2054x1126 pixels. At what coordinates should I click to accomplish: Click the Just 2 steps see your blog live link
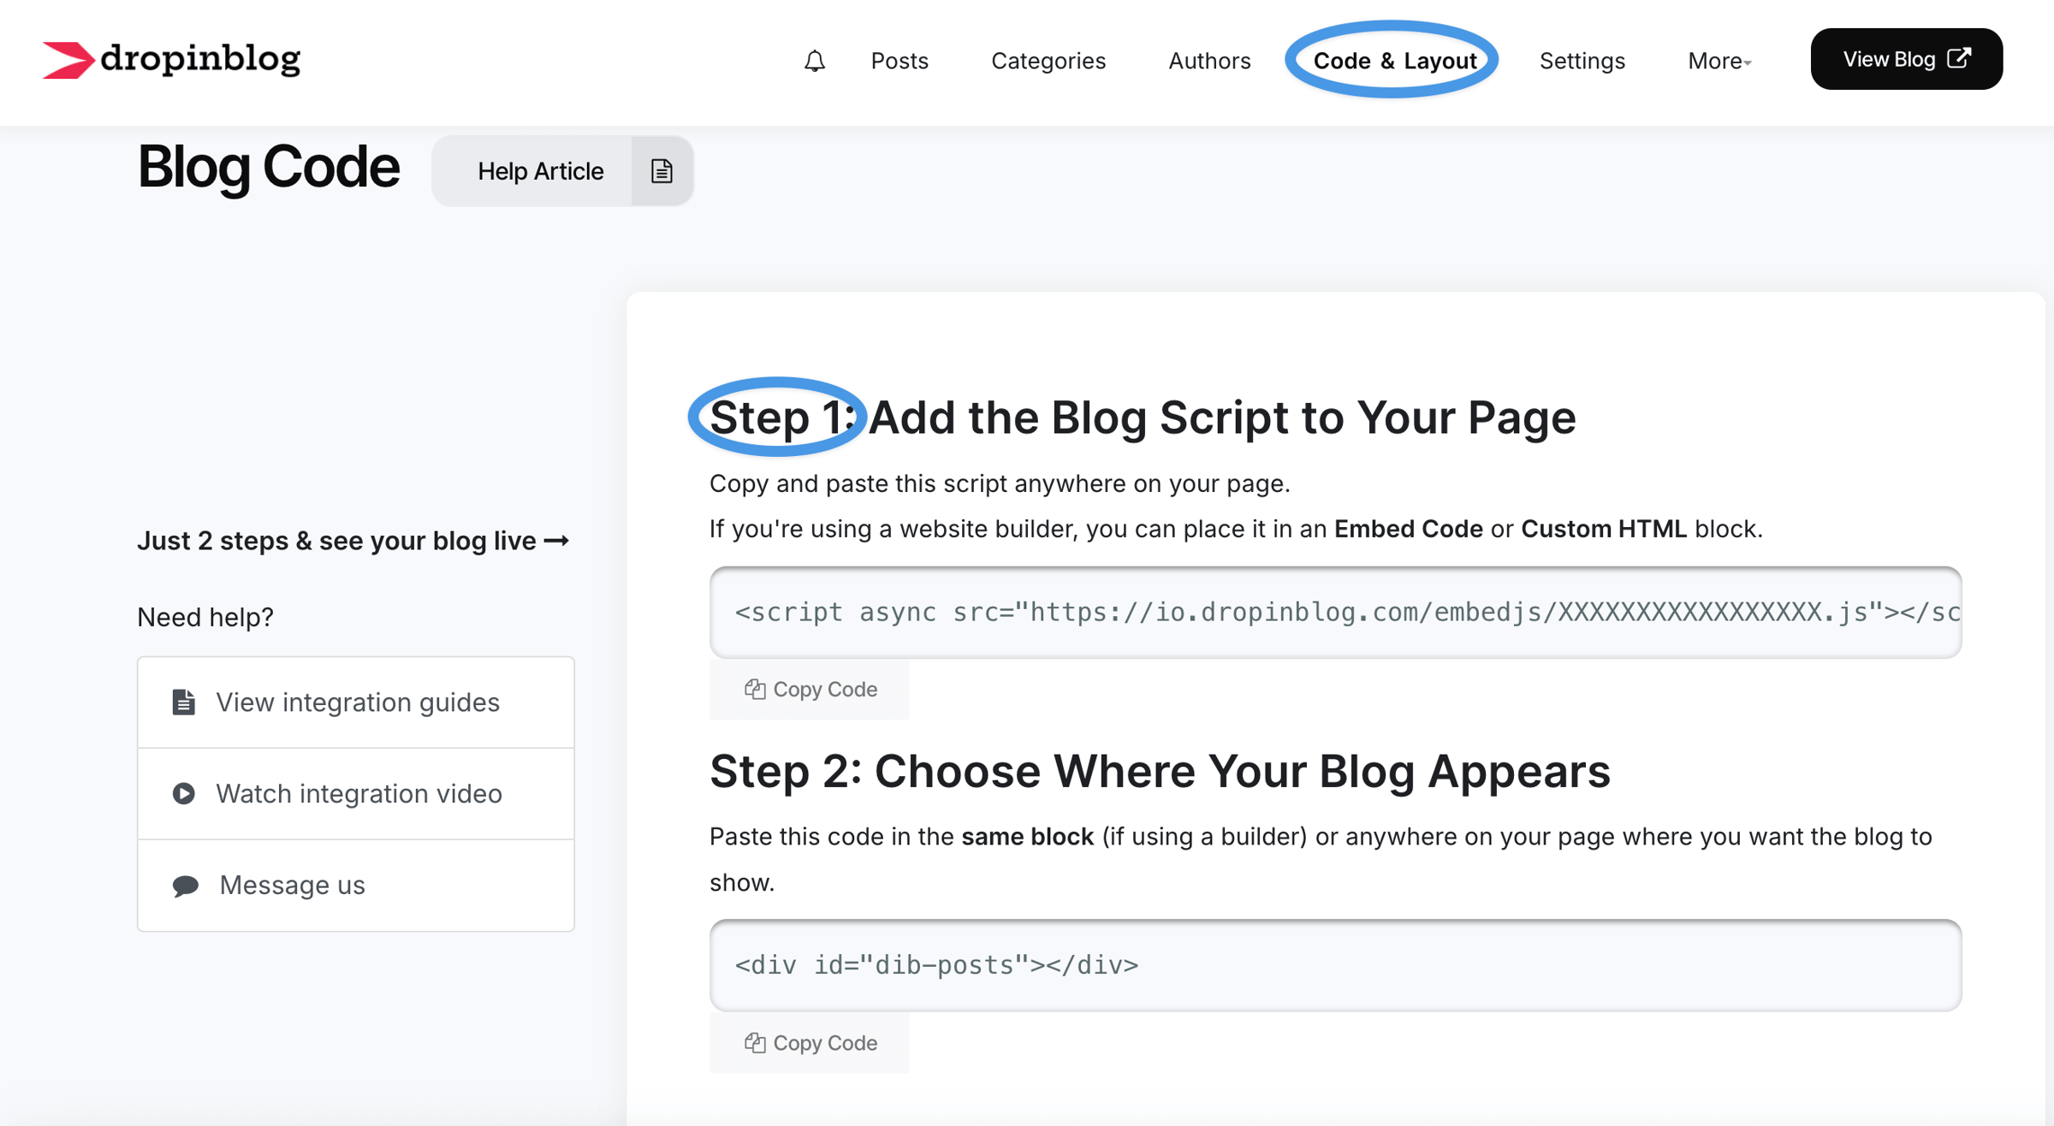(x=353, y=540)
